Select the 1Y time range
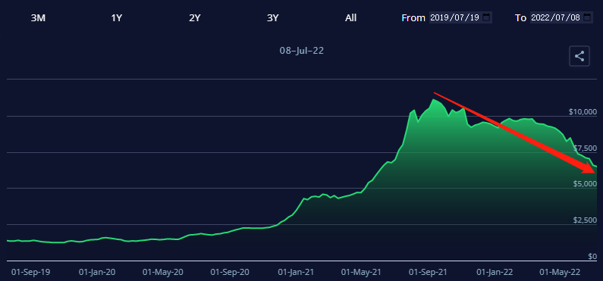Image resolution: width=603 pixels, height=281 pixels. tap(117, 18)
